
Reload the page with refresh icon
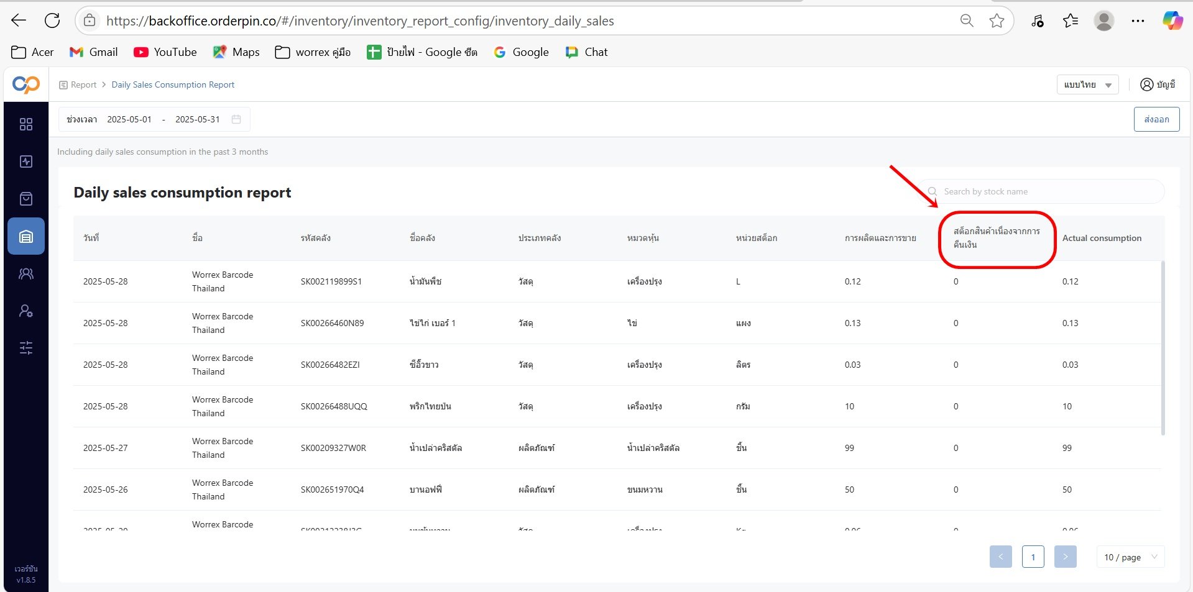[x=52, y=20]
